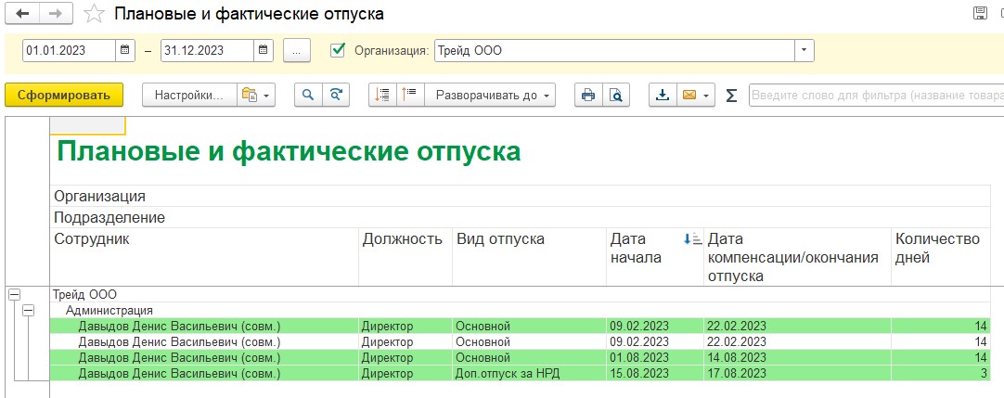The height and width of the screenshot is (398, 1004).
Task: Open the Организация dropdown list
Action: click(804, 50)
